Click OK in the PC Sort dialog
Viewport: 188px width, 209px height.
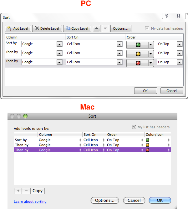point(145,91)
